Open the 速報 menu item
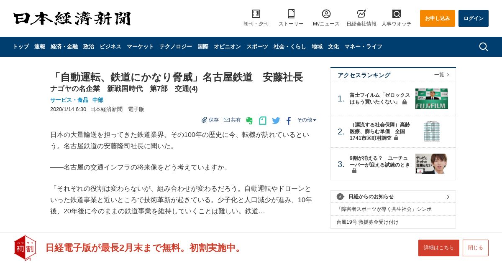This screenshot has width=502, height=263. point(40,47)
